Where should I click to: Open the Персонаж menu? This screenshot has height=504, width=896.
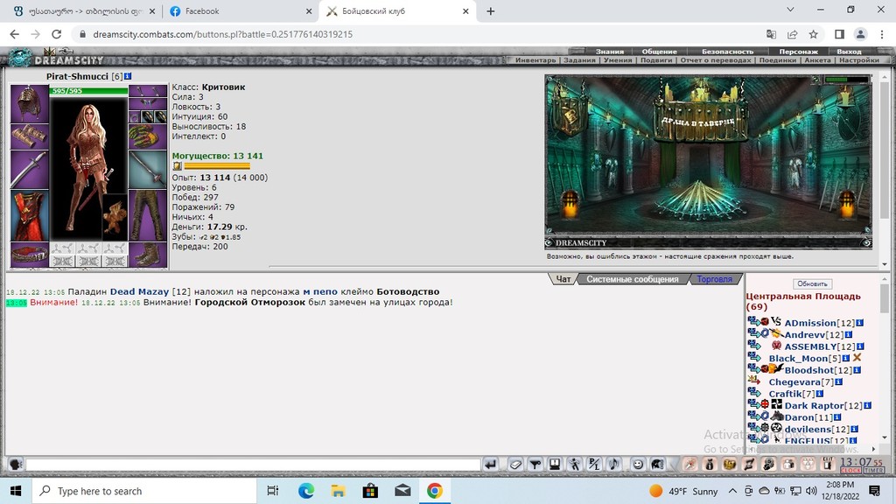pyautogui.click(x=798, y=52)
